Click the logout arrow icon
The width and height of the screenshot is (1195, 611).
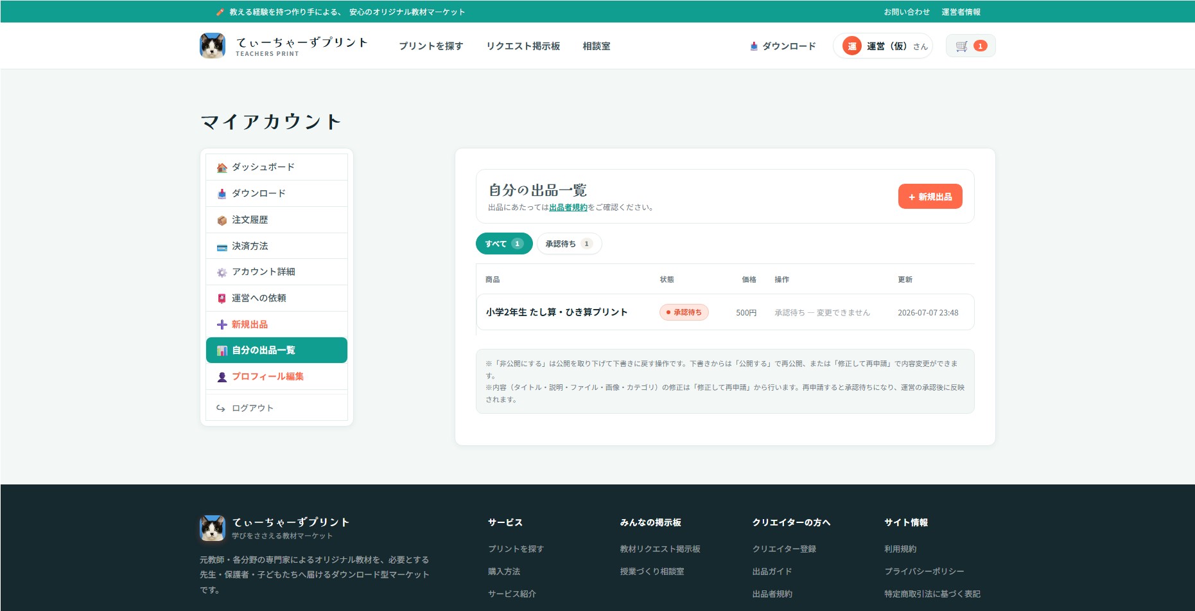[221, 409]
